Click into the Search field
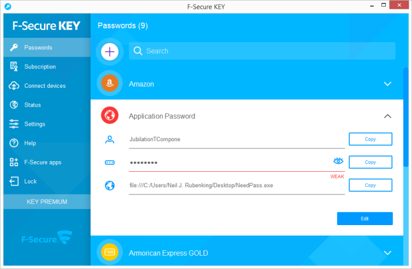The image size is (412, 269). pos(262,51)
